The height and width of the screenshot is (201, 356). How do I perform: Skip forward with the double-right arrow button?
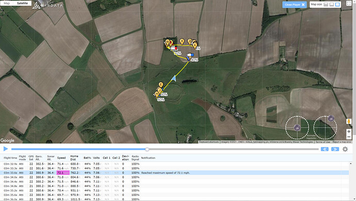tap(335, 149)
